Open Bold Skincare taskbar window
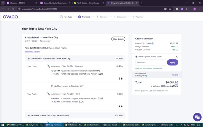This screenshot has width=203, height=127. tap(15, 125)
